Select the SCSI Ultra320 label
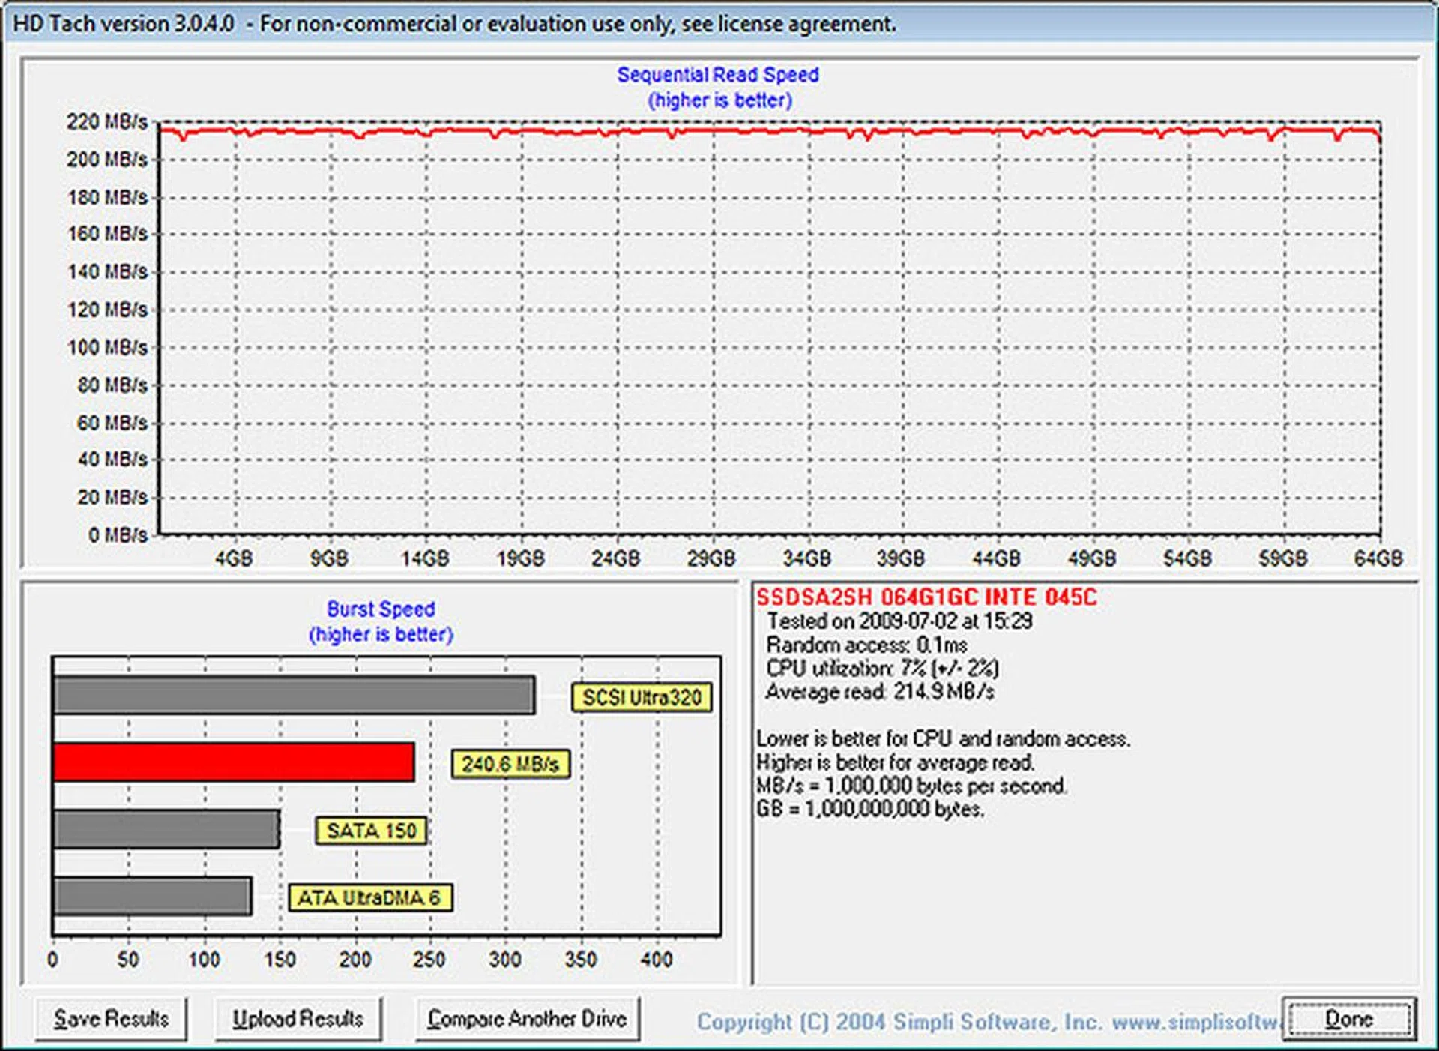Image resolution: width=1439 pixels, height=1051 pixels. (642, 697)
